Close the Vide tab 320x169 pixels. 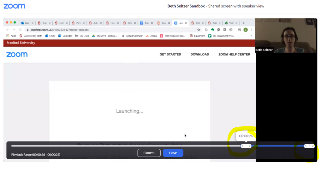[236, 23]
